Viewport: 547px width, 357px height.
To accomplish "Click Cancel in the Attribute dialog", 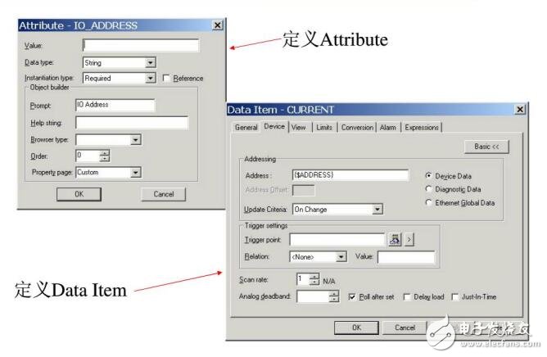I will point(163,194).
